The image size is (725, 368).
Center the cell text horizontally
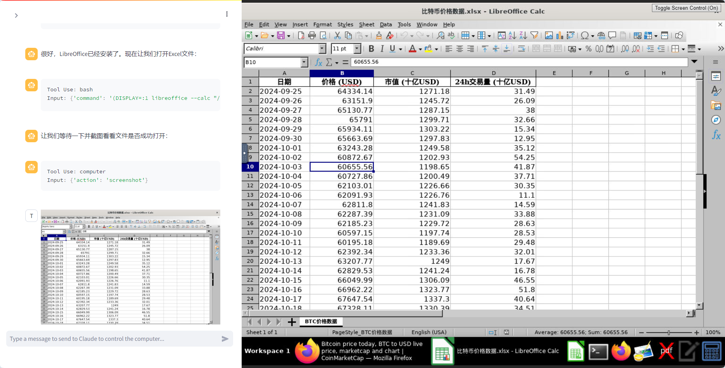coord(459,49)
